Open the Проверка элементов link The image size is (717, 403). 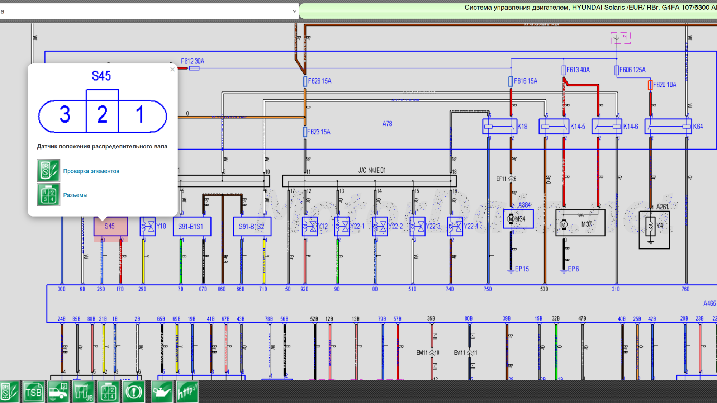point(91,171)
